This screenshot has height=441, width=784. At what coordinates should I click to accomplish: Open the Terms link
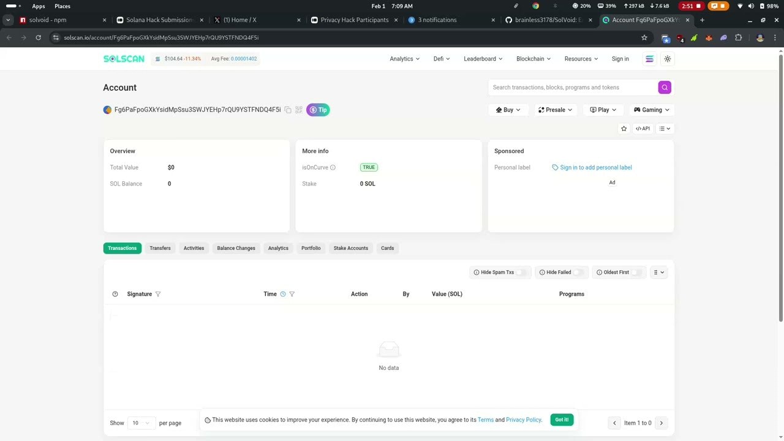(x=486, y=420)
